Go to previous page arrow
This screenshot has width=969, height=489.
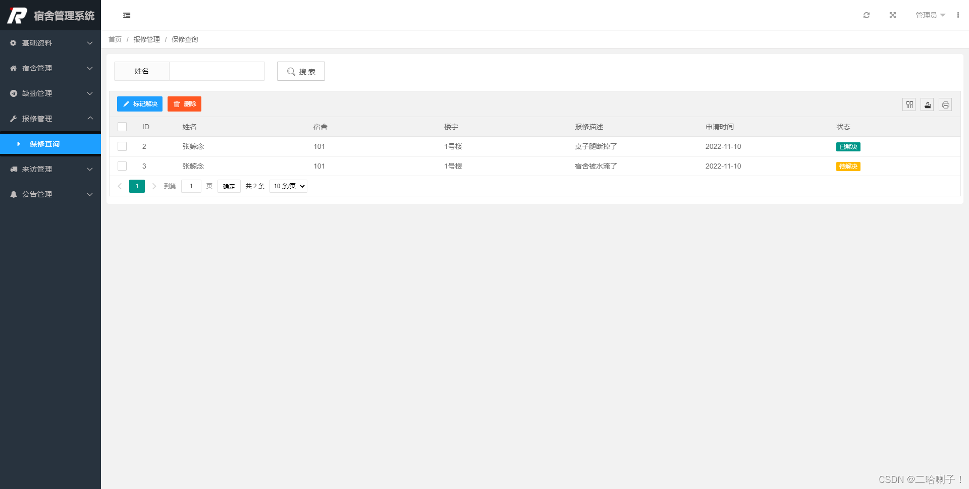[120, 186]
